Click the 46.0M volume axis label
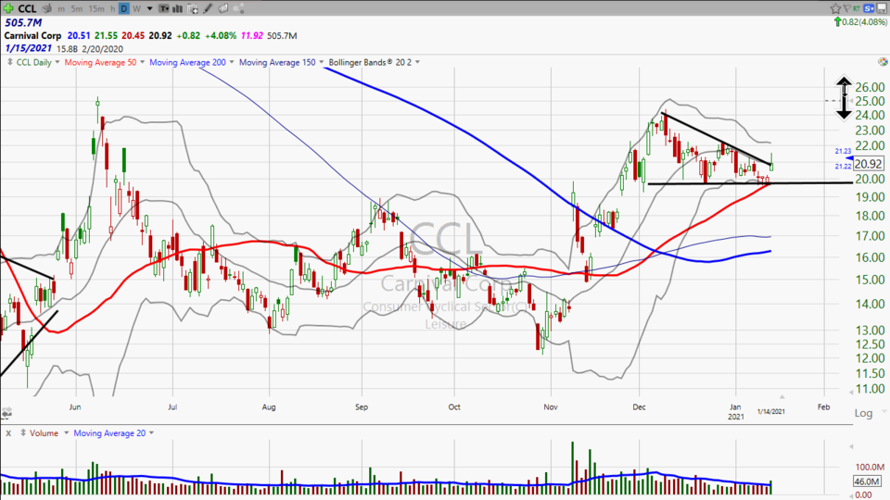Screen dimensions: 890x500 pyautogui.click(x=867, y=481)
